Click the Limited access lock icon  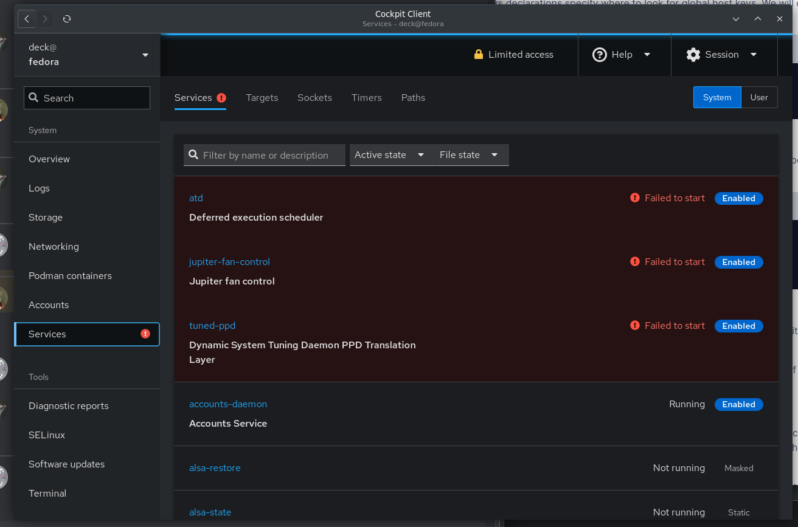(x=479, y=54)
